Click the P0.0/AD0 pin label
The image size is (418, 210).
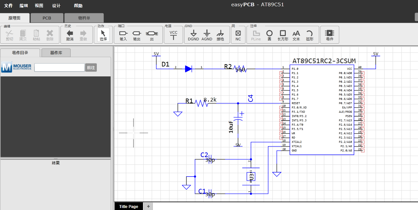point(345,73)
